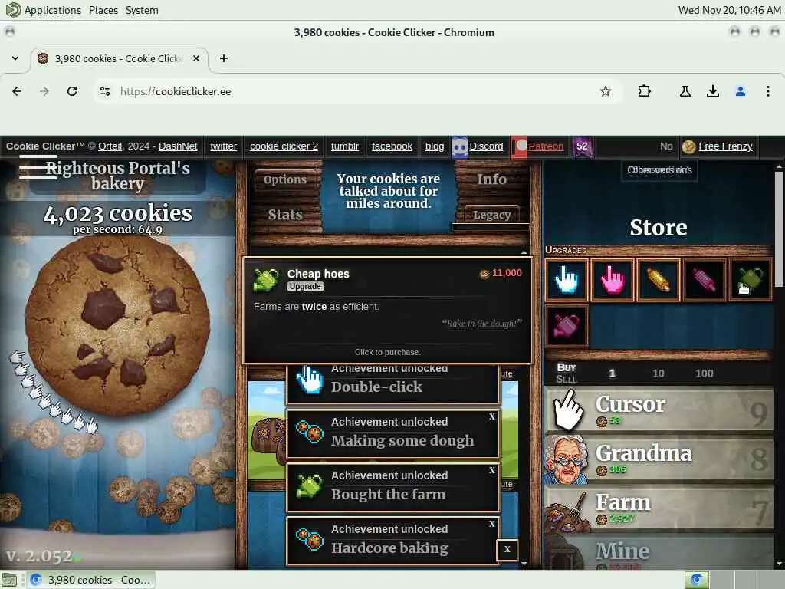Dismiss Hardcore baking achievement notification
Image resolution: width=785 pixels, height=589 pixels.
(x=492, y=524)
